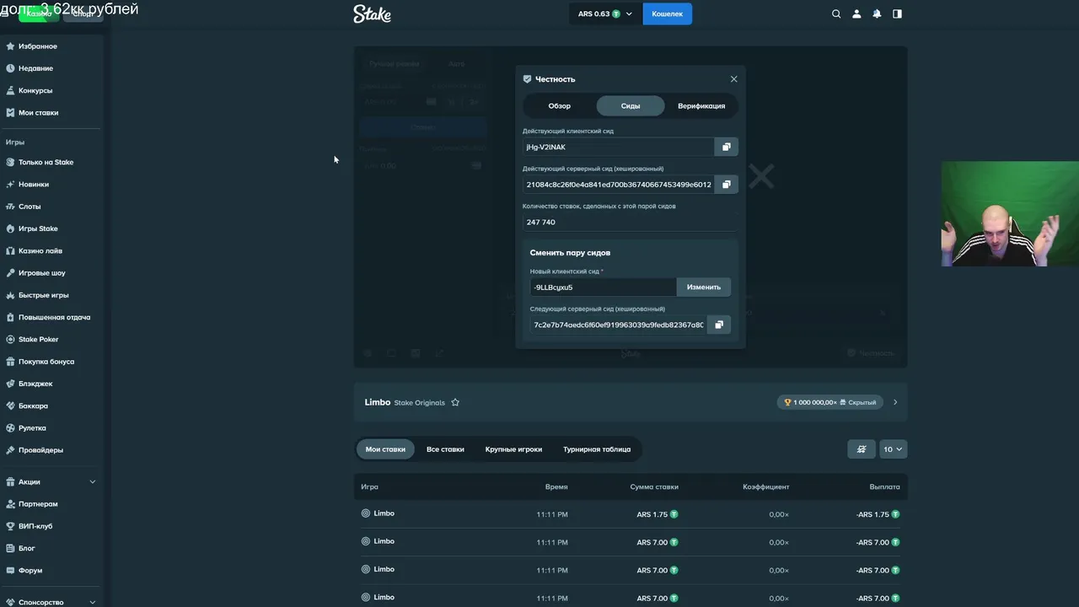Open Игровые шоу in the sidebar

pyautogui.click(x=41, y=273)
